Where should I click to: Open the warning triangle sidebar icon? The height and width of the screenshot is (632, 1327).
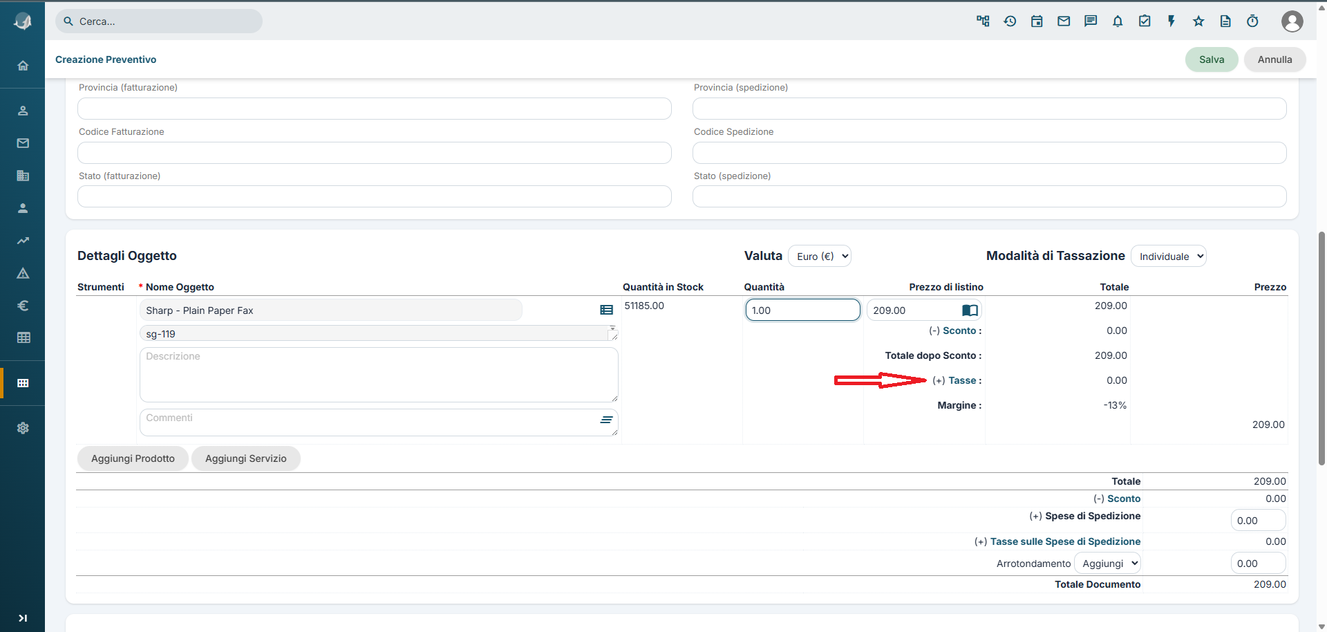[23, 273]
